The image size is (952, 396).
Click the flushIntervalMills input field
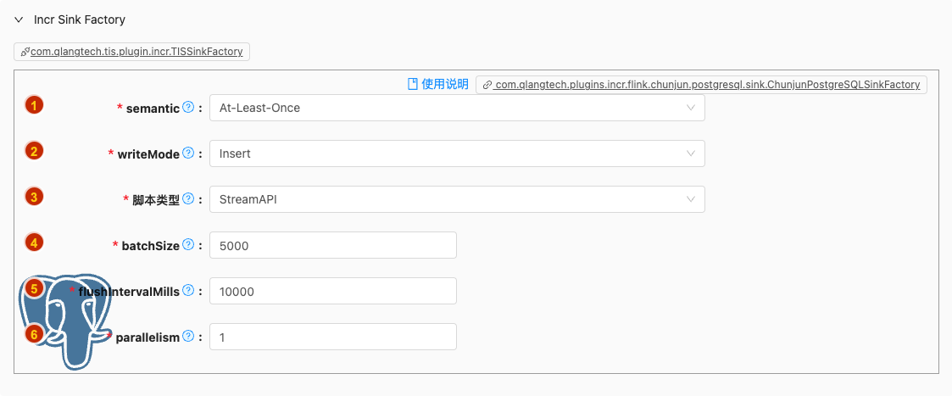point(332,291)
